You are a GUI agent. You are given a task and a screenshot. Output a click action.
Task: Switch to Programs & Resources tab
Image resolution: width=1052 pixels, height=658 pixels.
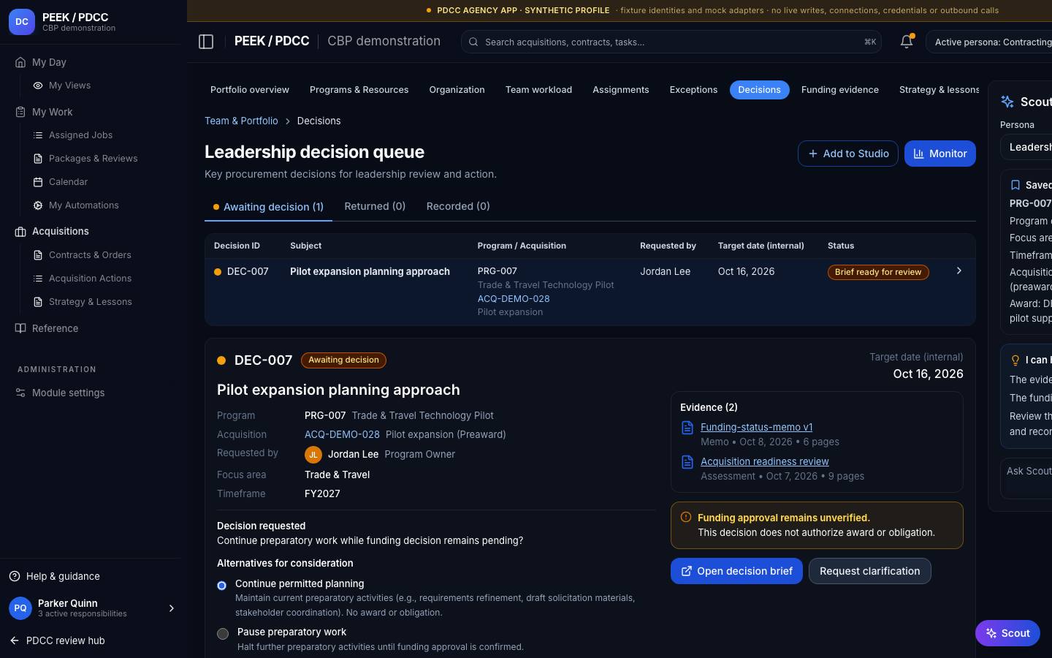coord(359,90)
